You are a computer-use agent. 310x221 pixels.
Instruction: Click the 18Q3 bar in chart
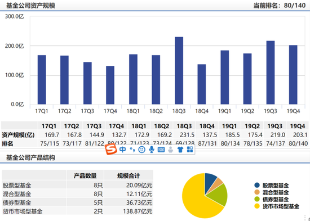click(179, 71)
